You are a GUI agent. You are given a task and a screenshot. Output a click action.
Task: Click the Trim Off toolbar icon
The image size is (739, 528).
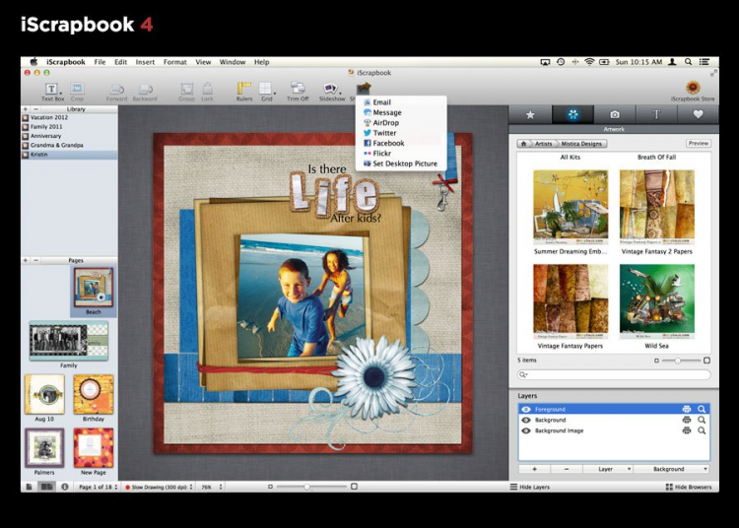(x=298, y=90)
